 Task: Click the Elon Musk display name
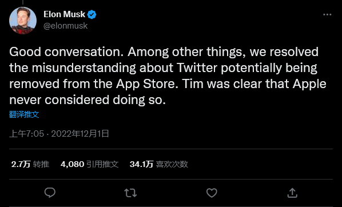65,14
